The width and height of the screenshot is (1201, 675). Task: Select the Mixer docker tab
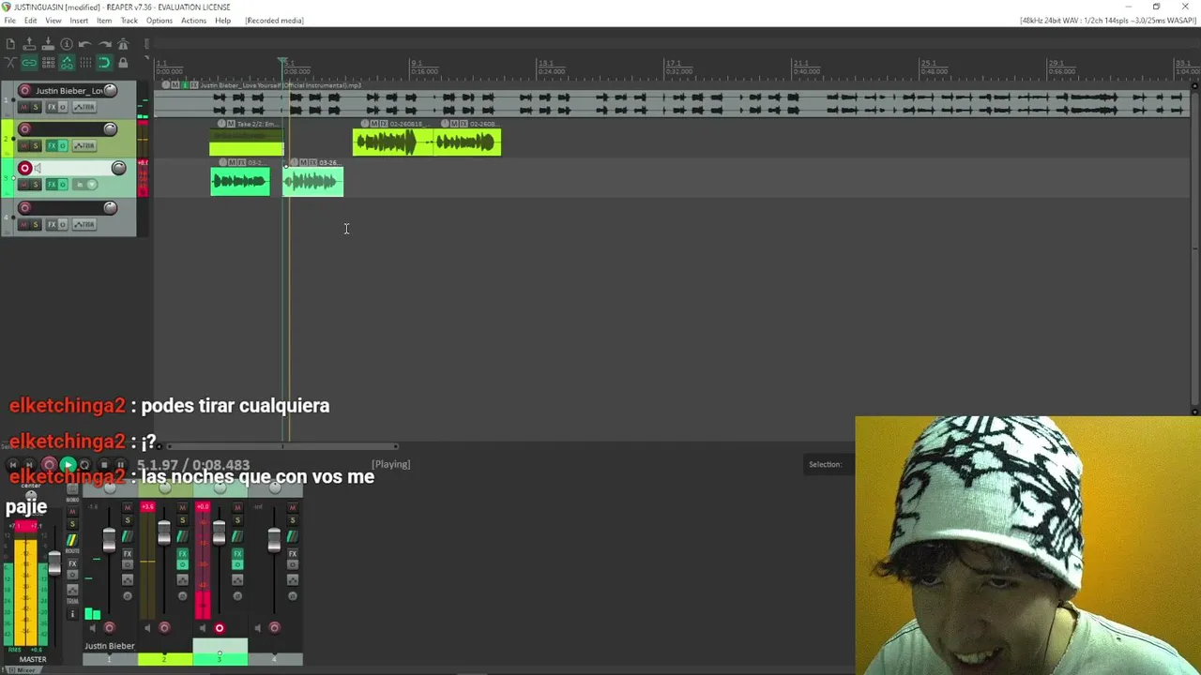(x=23, y=670)
